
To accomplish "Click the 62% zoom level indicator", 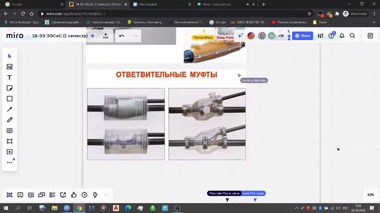I will pyautogui.click(x=370, y=195).
